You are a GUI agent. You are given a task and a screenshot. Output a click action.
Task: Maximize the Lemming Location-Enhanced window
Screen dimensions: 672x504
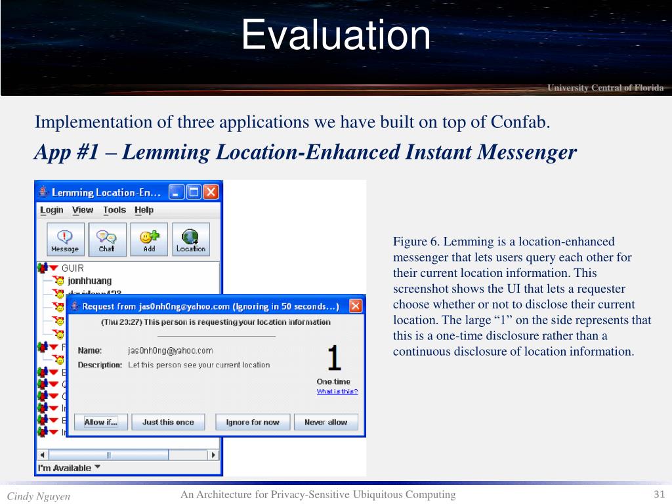coord(194,192)
